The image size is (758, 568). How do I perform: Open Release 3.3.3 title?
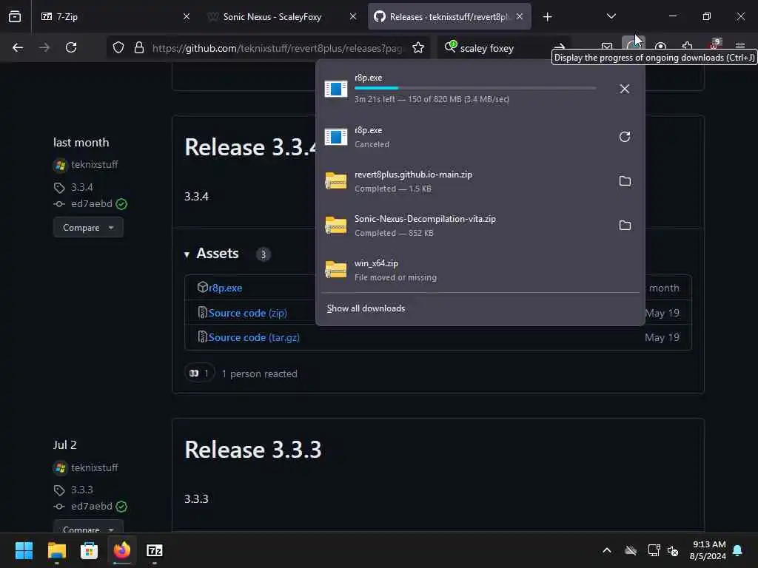[253, 450]
